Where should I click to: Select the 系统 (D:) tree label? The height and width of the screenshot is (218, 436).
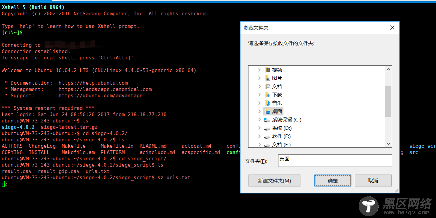click(x=282, y=128)
